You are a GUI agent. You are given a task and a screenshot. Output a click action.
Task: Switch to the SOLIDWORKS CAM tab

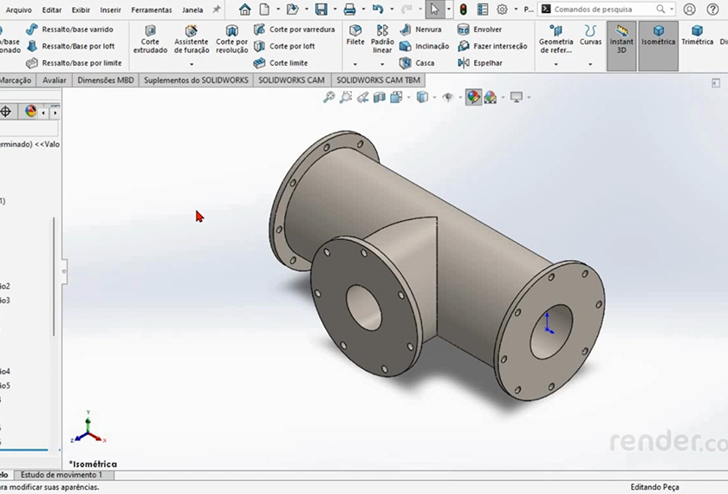pyautogui.click(x=291, y=80)
